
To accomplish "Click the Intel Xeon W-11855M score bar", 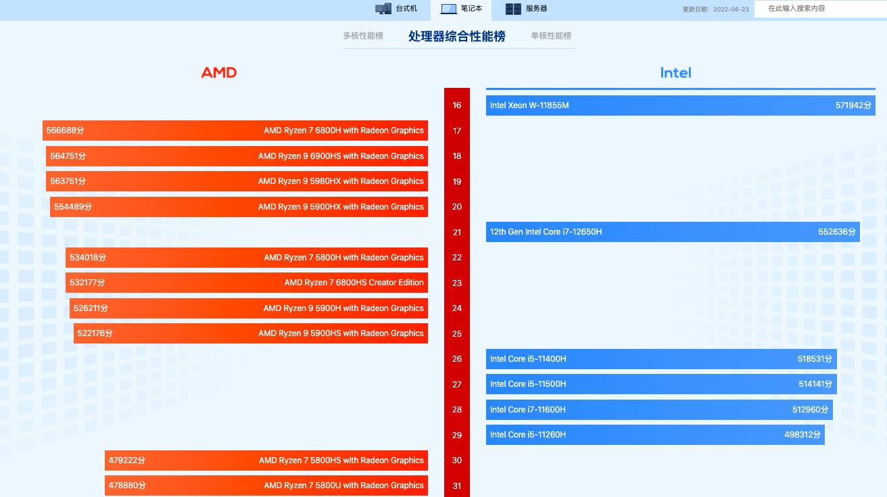I will point(680,105).
